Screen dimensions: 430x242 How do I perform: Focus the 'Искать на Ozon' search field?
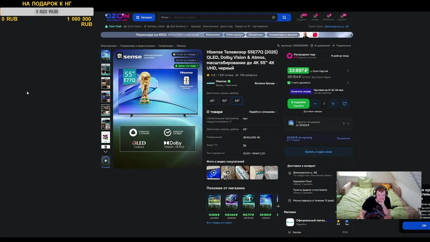pyautogui.click(x=222, y=17)
